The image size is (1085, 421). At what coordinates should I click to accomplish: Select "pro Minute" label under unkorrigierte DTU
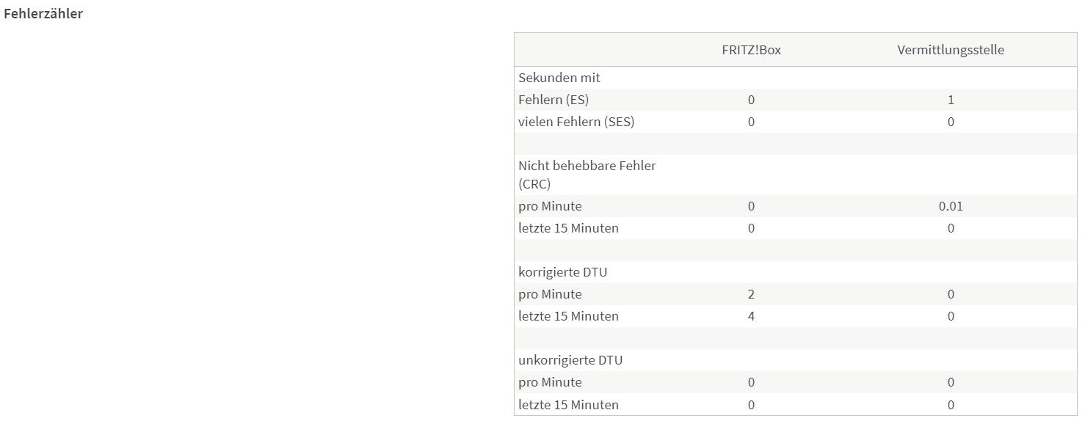click(x=549, y=382)
